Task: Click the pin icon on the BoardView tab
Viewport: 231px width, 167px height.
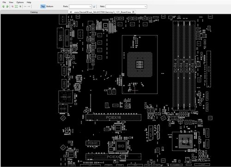Action: (71, 12)
